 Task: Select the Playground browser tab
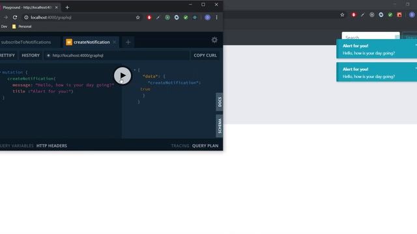(28, 7)
